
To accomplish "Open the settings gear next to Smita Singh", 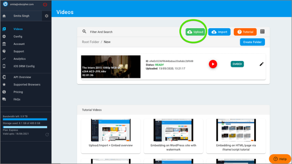I will click(x=47, y=16).
